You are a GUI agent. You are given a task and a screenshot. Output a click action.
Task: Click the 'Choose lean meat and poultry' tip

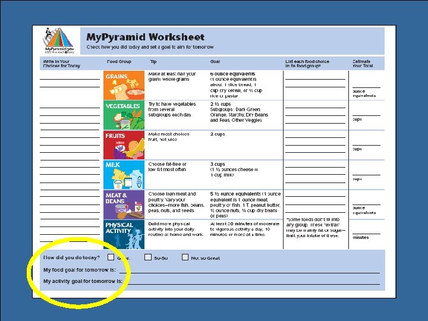click(177, 202)
